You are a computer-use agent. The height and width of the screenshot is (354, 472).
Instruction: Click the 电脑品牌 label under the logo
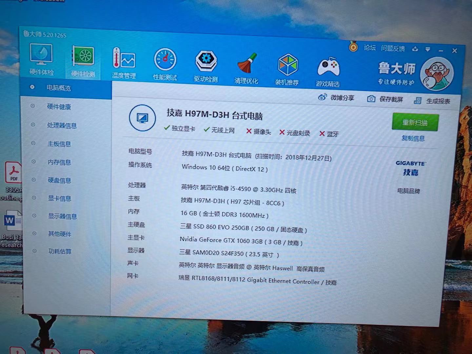tap(409, 191)
